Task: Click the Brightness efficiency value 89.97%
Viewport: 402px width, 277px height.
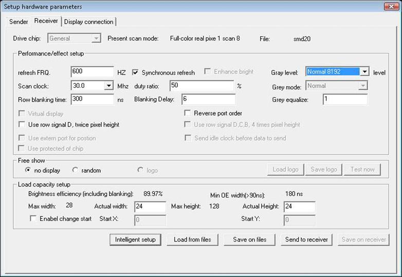Action: 153,194
